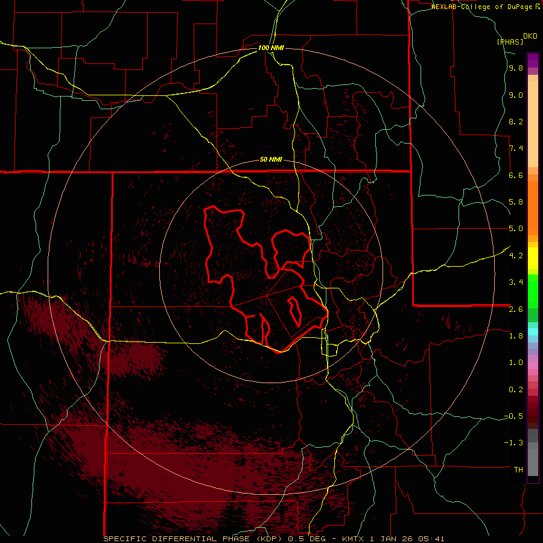
Task: Select the 5.0 scale value
Action: [516, 229]
